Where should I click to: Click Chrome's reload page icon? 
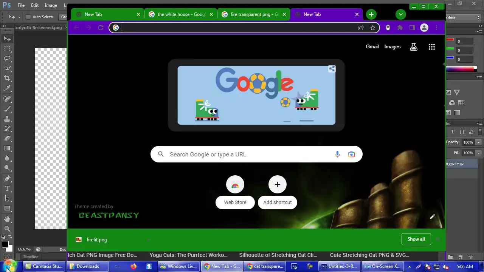tap(101, 28)
